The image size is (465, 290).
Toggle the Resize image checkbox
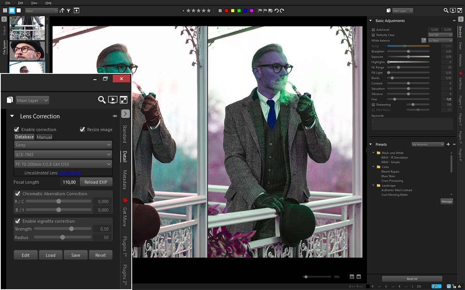tap(82, 130)
